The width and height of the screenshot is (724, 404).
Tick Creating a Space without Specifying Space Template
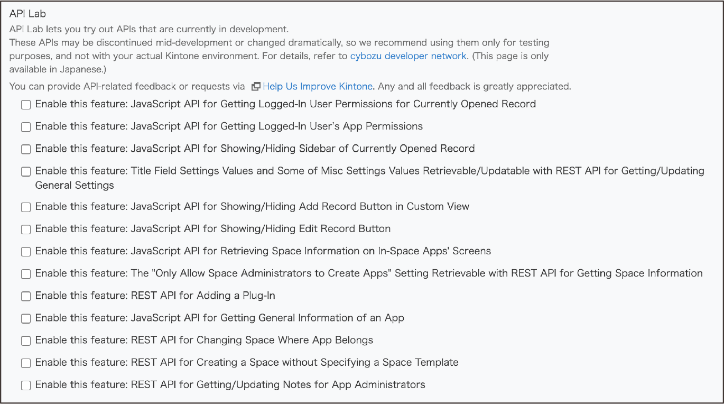point(26,363)
